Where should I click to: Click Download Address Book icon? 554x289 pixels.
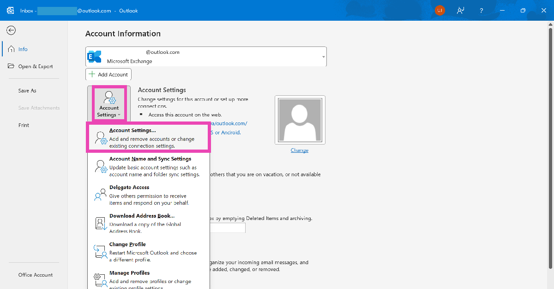(100, 223)
